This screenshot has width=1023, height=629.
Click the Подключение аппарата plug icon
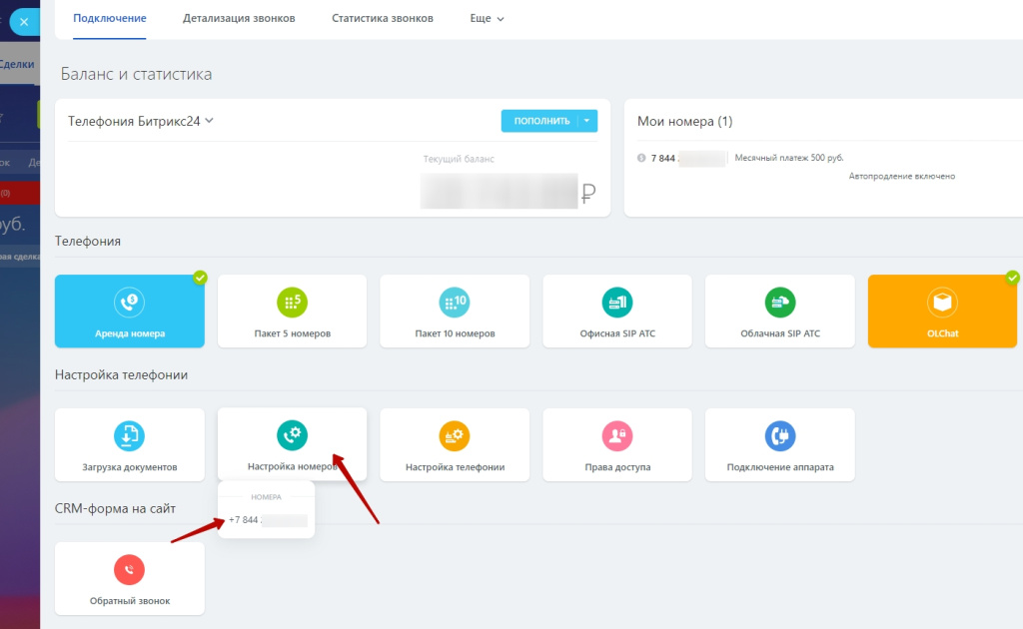(779, 435)
